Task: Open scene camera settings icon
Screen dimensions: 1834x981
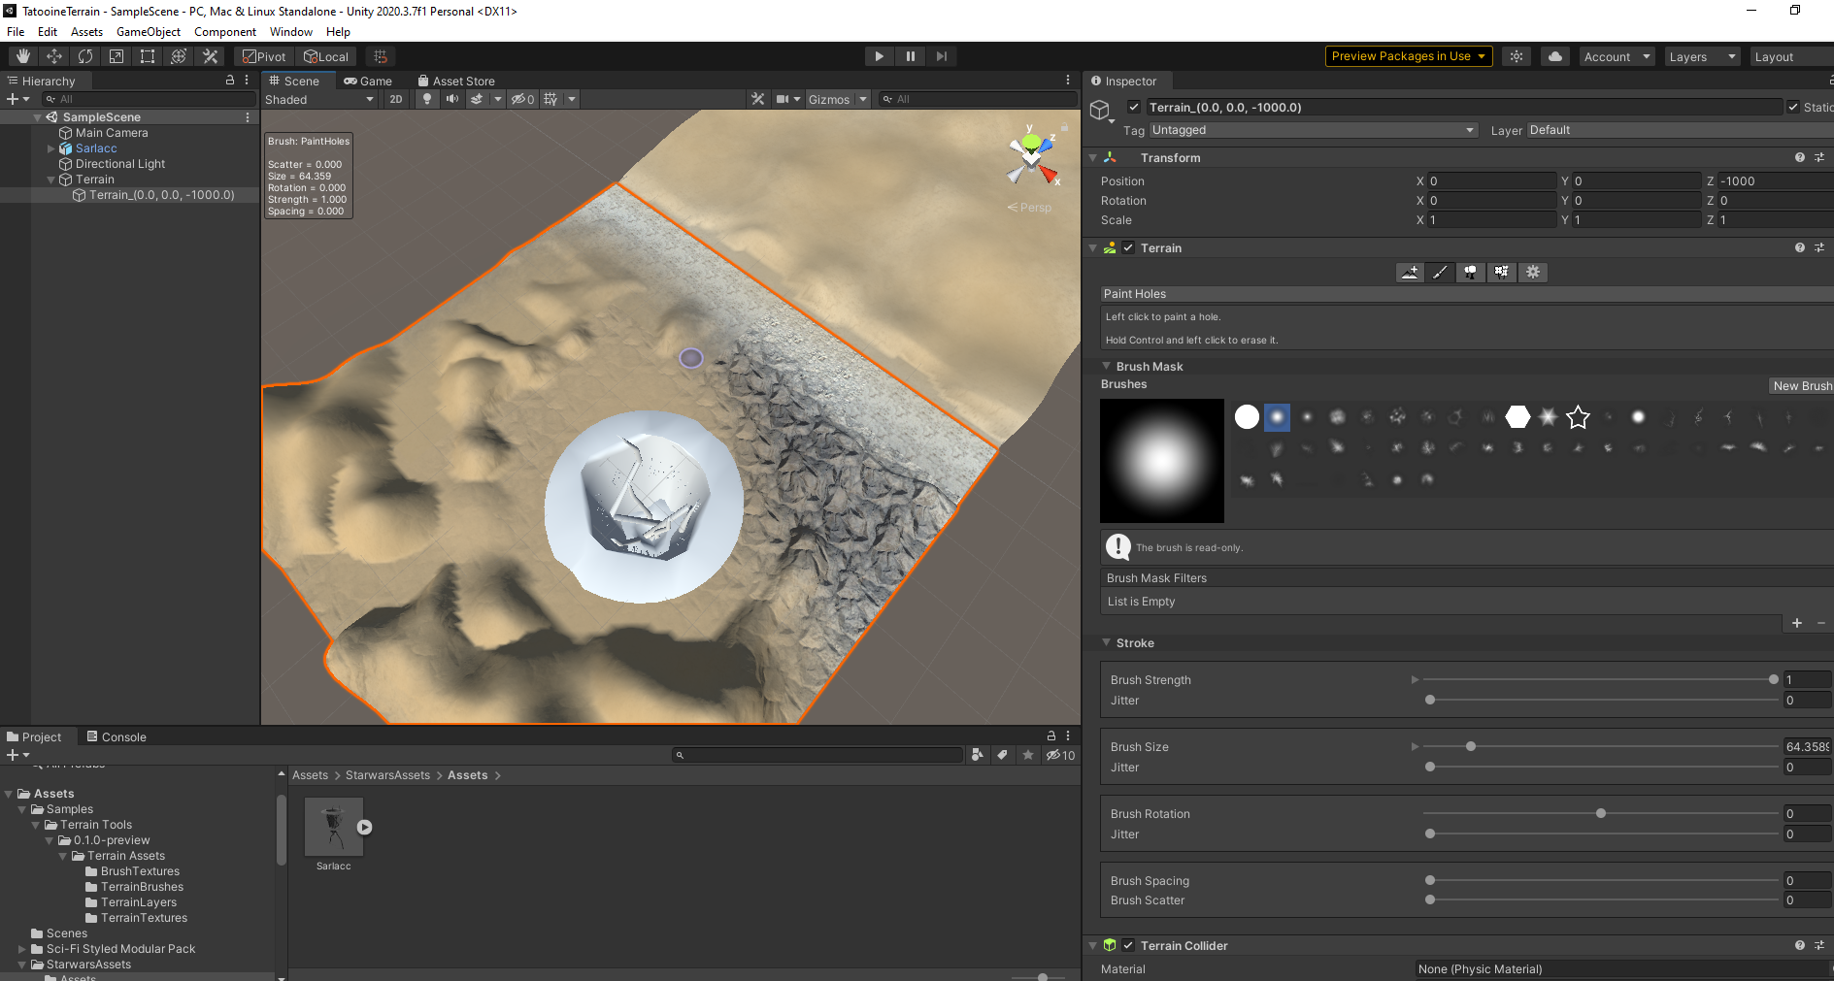Action: (782, 99)
